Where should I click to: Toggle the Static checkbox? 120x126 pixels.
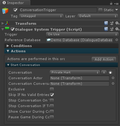(100, 10)
